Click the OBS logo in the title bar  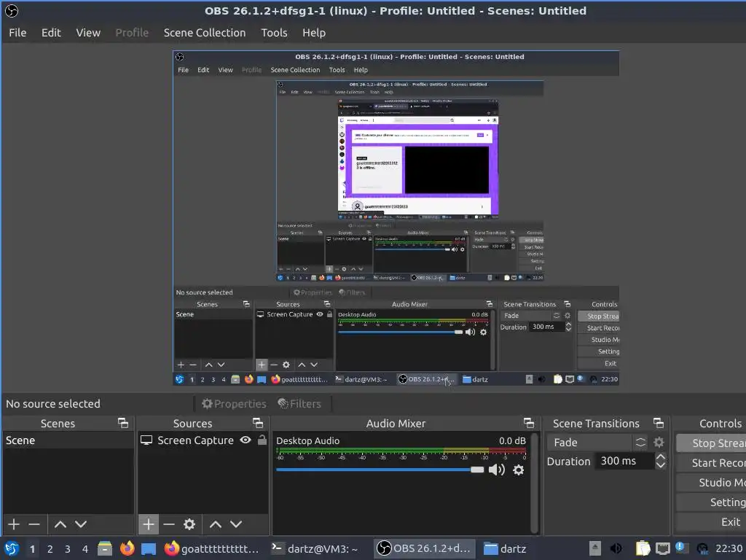pyautogui.click(x=12, y=10)
